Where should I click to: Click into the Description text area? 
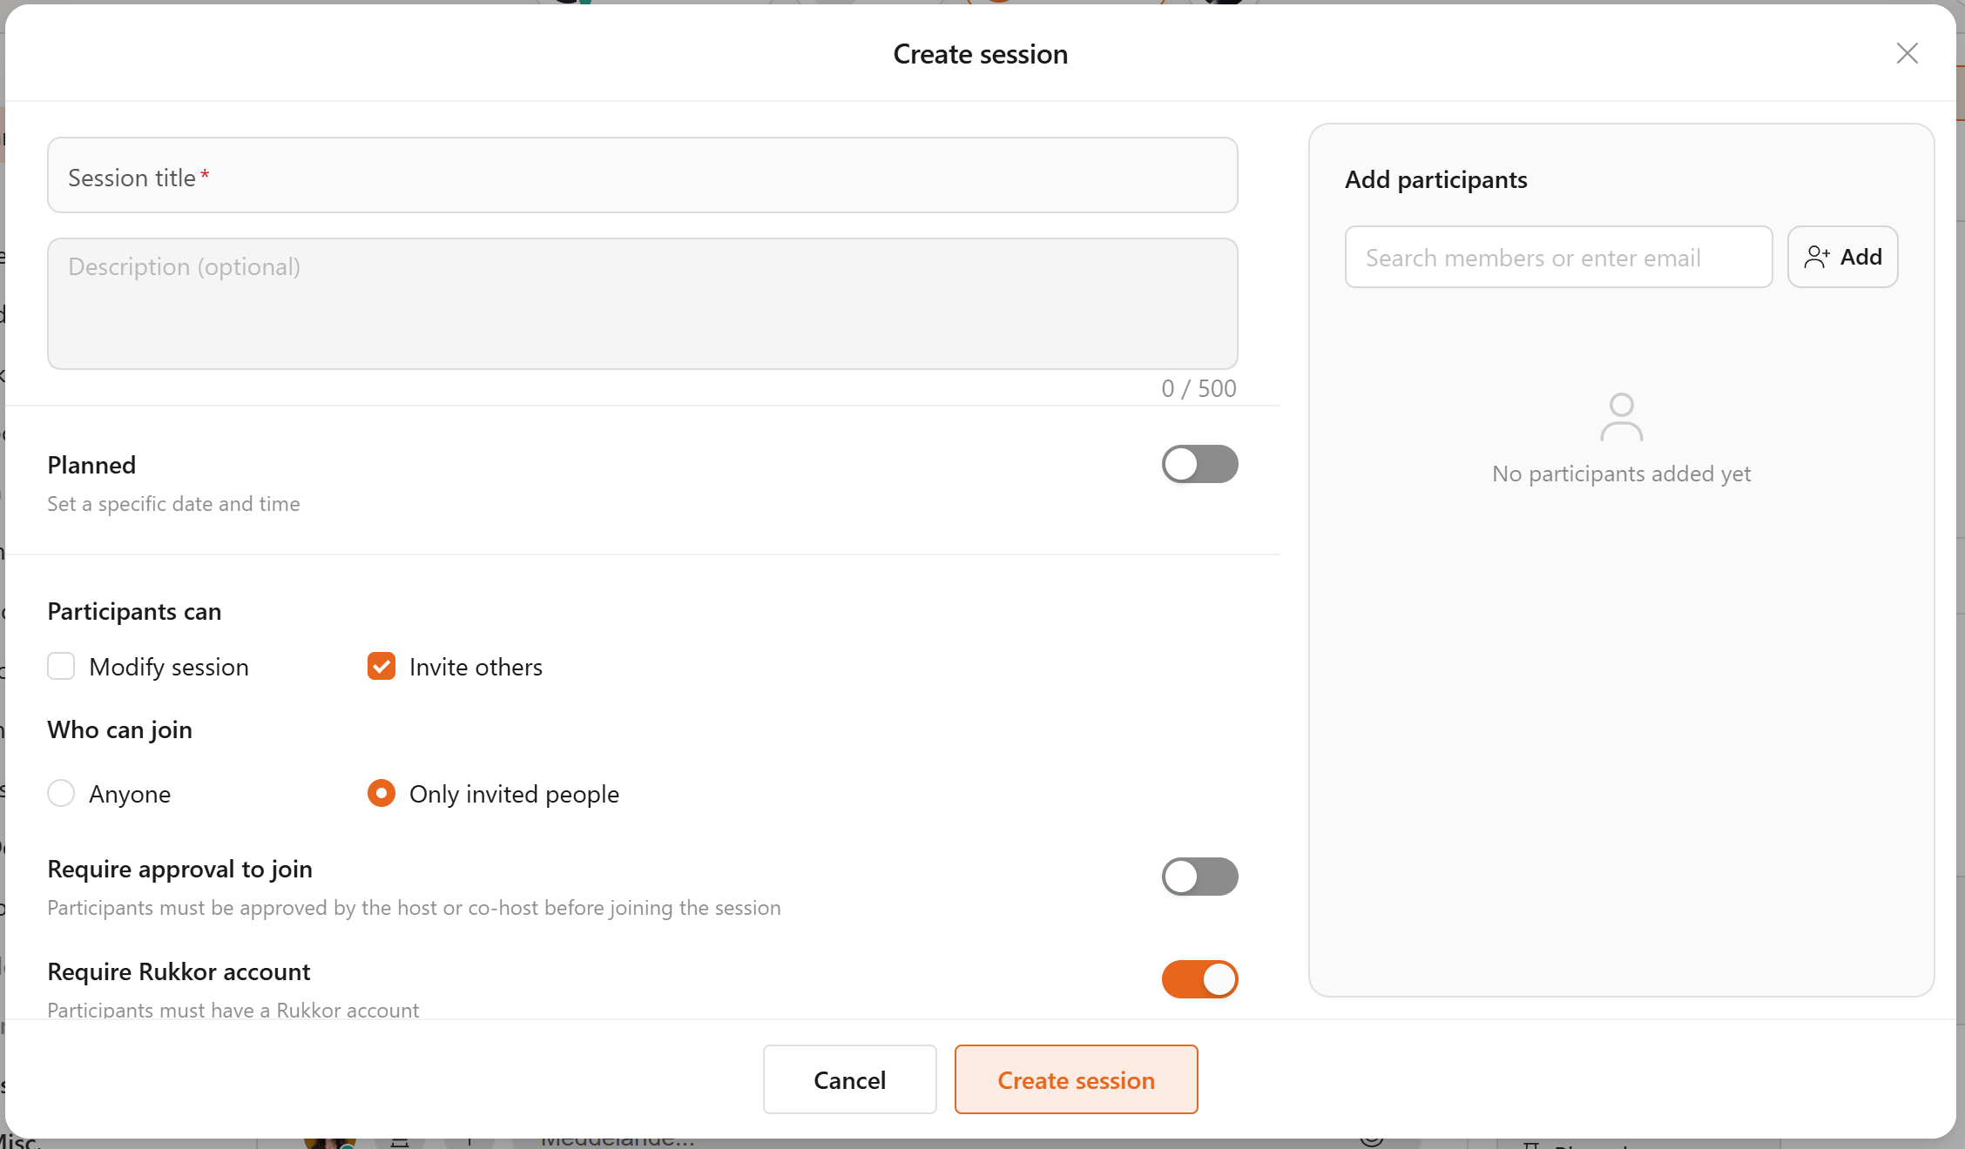coord(643,304)
